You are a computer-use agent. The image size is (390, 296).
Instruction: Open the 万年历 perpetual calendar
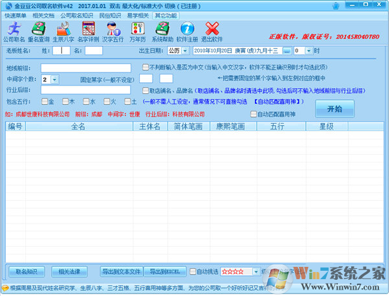137,29
